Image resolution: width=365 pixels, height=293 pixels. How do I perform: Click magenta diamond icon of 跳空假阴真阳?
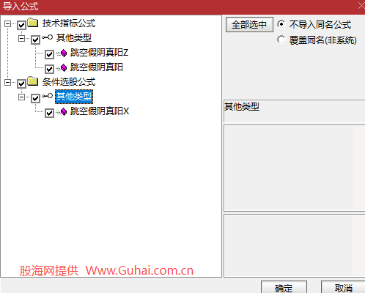pos(64,67)
